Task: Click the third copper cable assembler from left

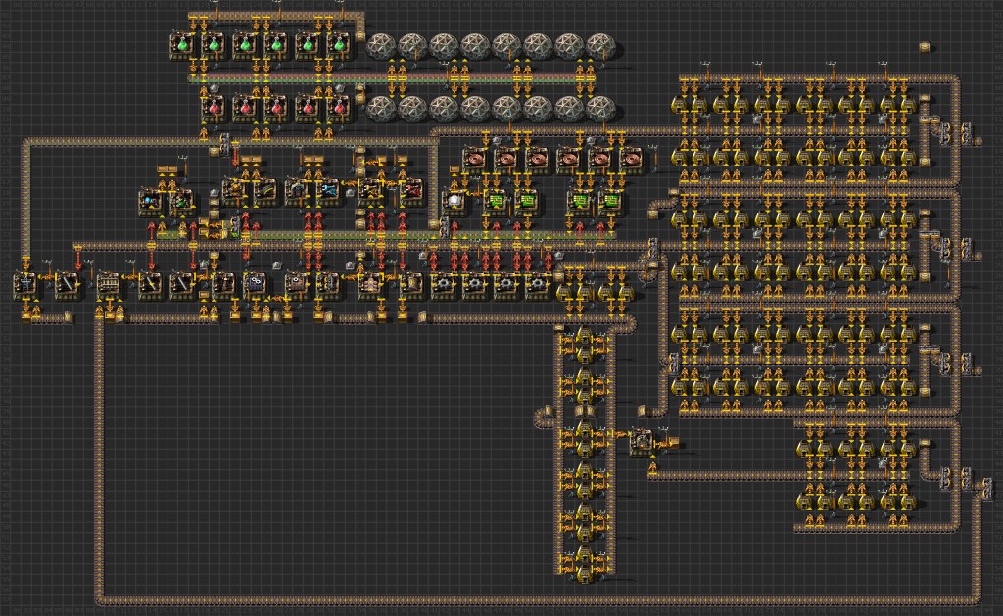Action: 537,159
